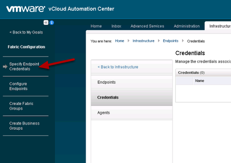
Task: Switch to the Inbox tab
Action: 116,26
